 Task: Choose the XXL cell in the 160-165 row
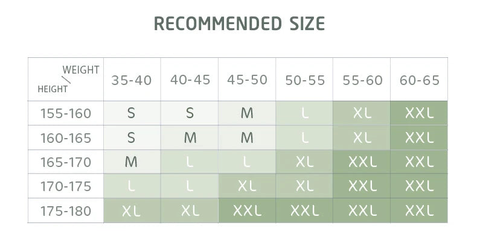coord(419,138)
